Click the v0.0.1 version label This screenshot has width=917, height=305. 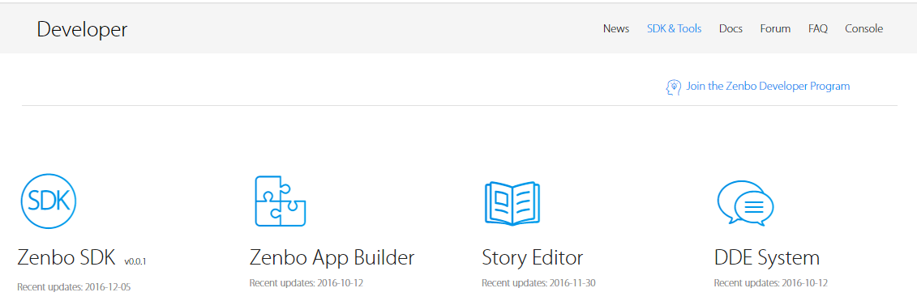135,262
